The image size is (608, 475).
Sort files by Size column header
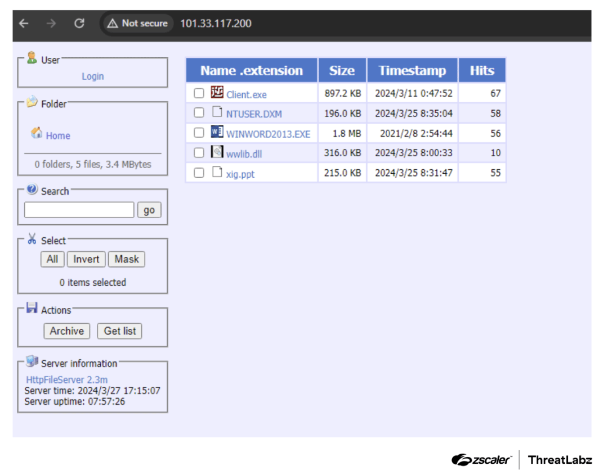click(x=342, y=71)
